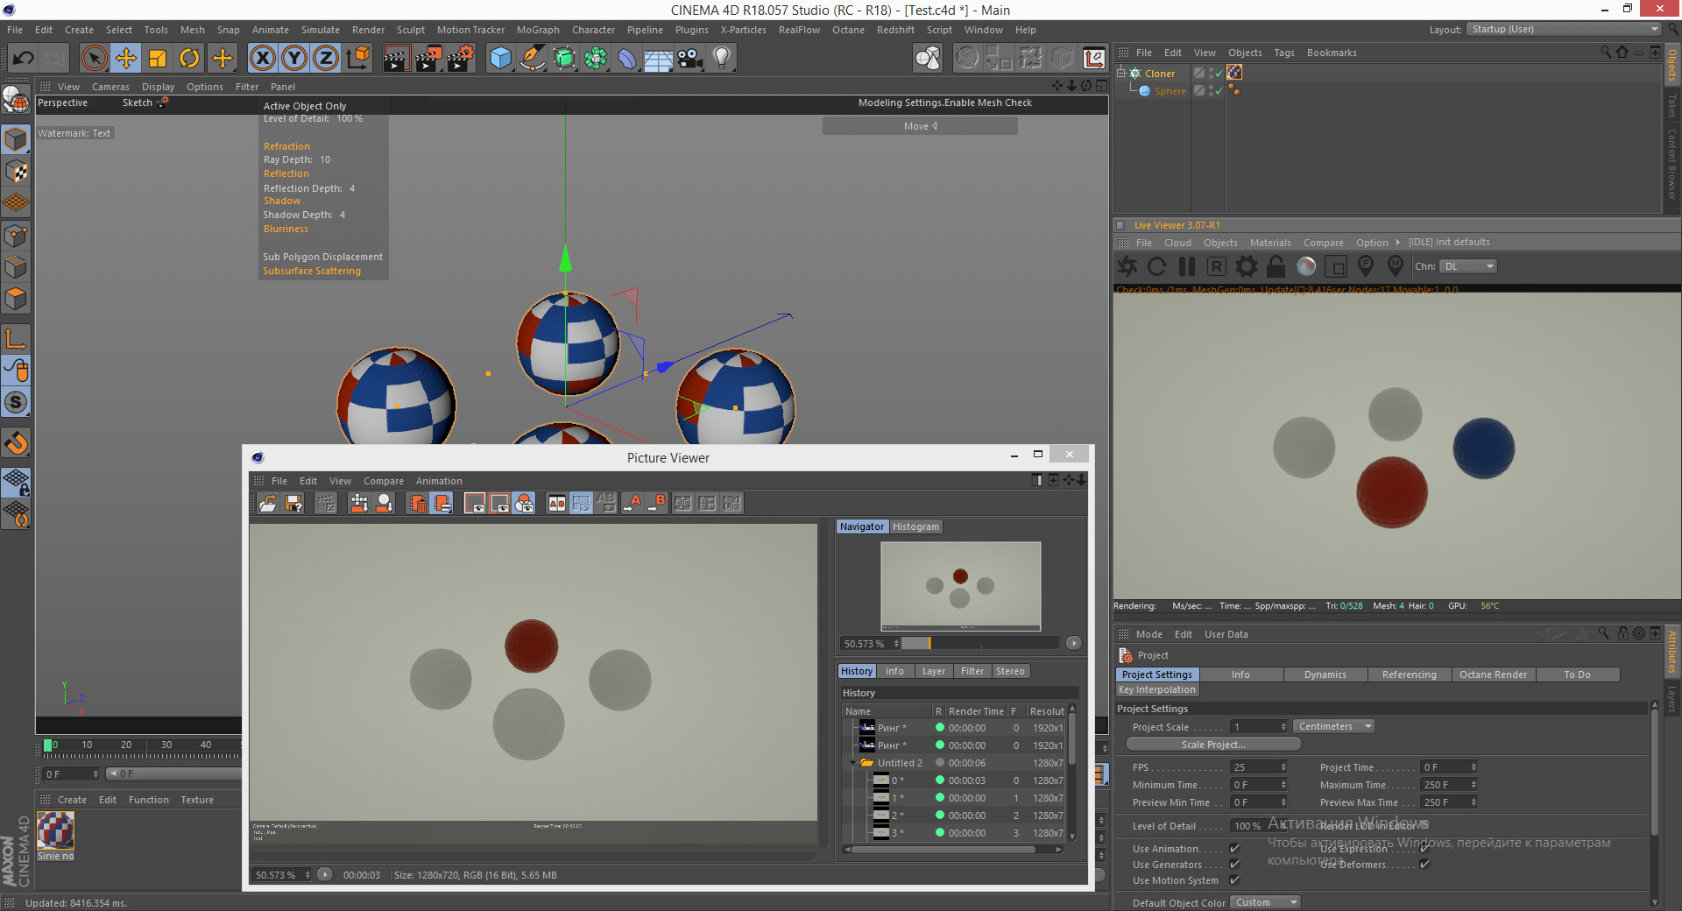Add a Cube primitive object

coord(500,59)
